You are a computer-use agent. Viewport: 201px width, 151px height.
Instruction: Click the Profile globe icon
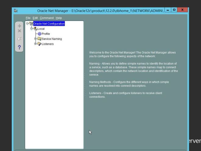[40, 34]
